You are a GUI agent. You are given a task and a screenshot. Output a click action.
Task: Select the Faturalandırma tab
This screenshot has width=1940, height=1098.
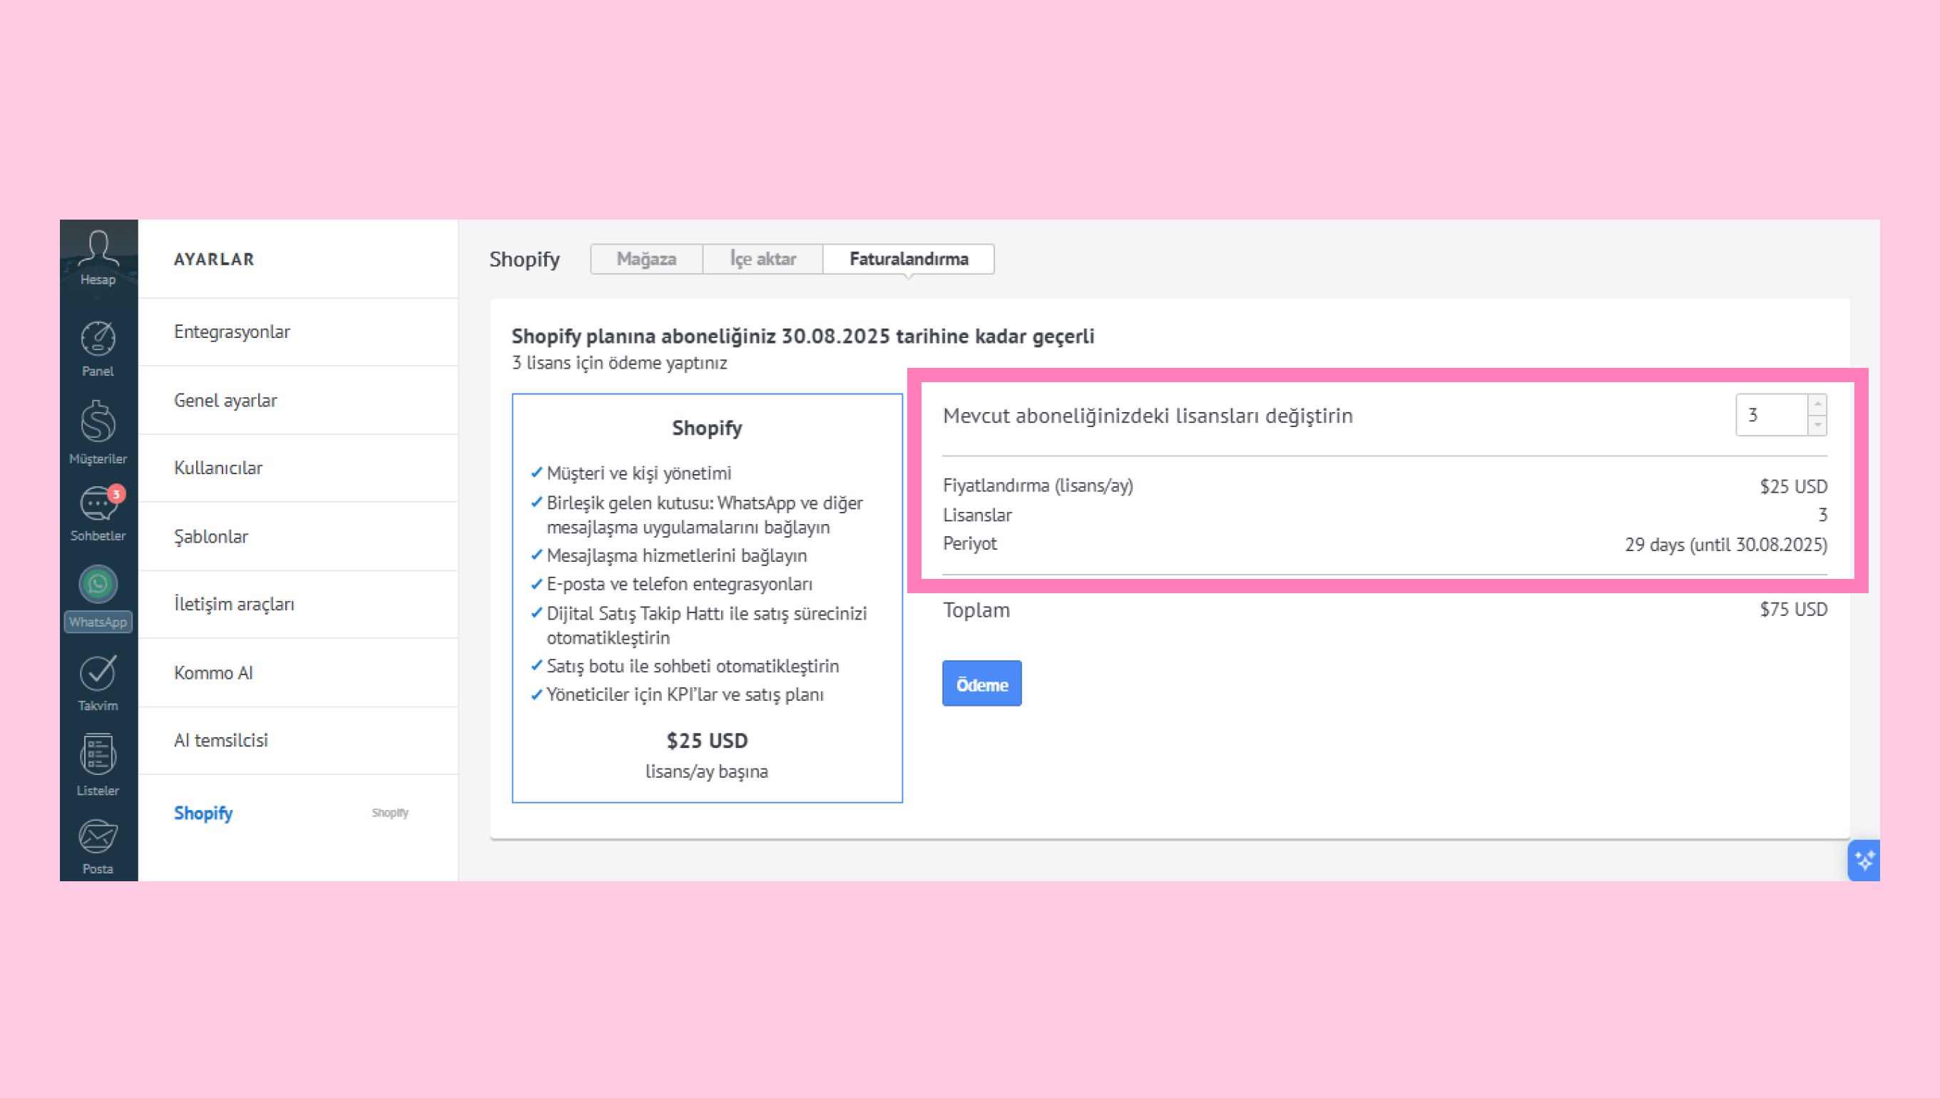(909, 259)
